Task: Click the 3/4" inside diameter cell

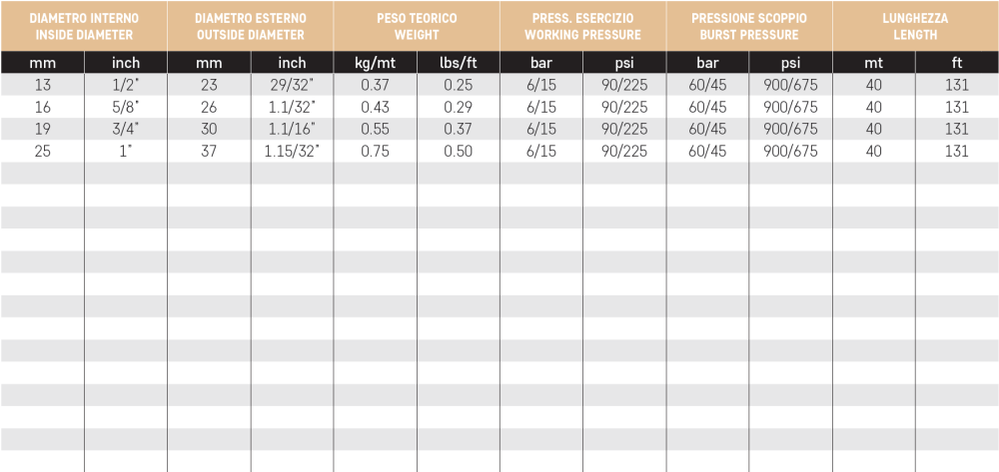Action: click(126, 129)
